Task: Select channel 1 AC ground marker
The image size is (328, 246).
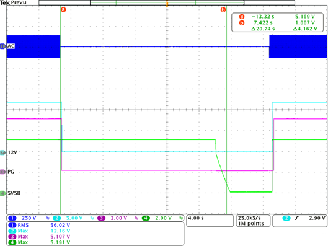Action: click(x=3, y=46)
